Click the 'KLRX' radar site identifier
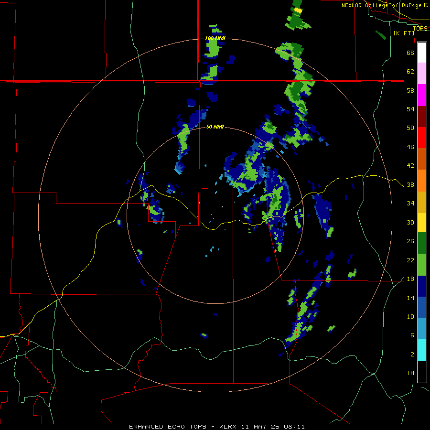Screen dimensions: 430x430 229,427
